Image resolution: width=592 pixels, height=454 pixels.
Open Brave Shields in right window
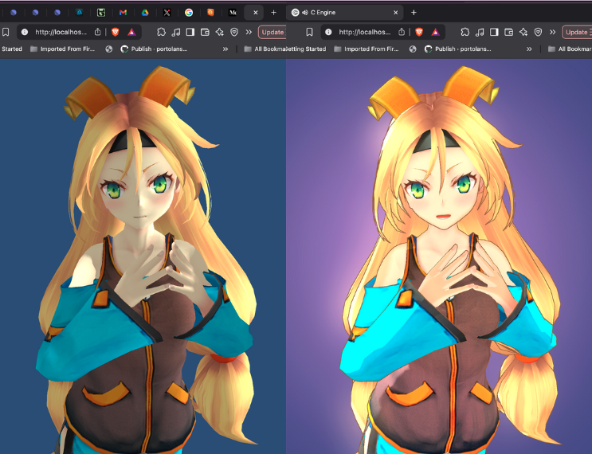[x=419, y=32]
